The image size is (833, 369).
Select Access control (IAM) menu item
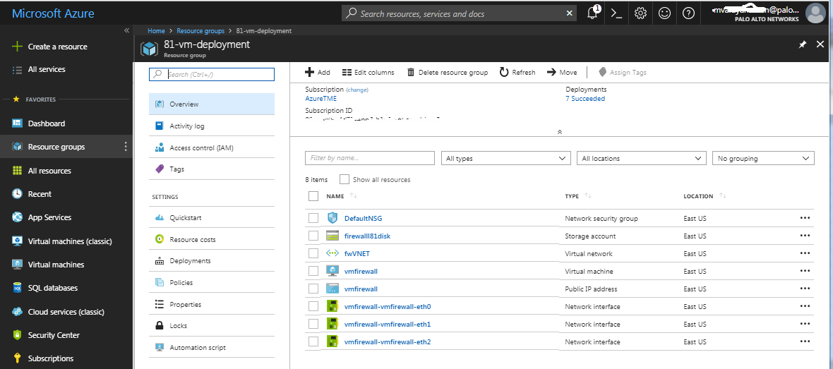[x=201, y=148]
